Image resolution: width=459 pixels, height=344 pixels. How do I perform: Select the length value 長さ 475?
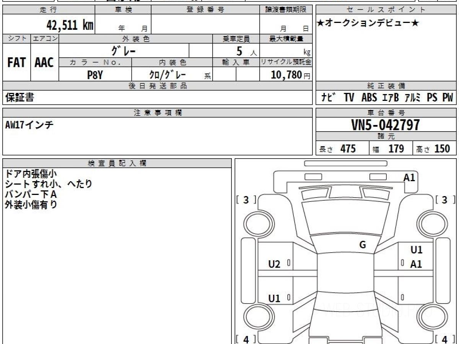click(337, 149)
